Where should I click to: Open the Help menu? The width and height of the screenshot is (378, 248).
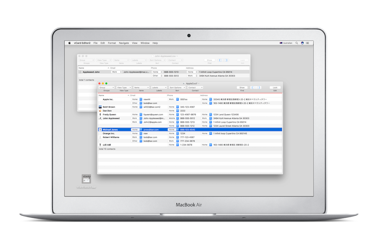point(155,43)
